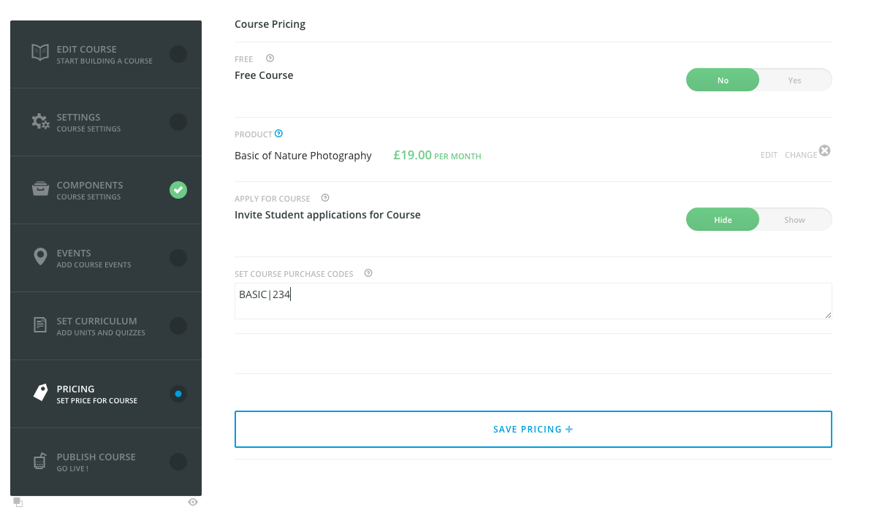Go to the Publish Course step
Image resolution: width=874 pixels, height=518 pixels.
(96, 462)
